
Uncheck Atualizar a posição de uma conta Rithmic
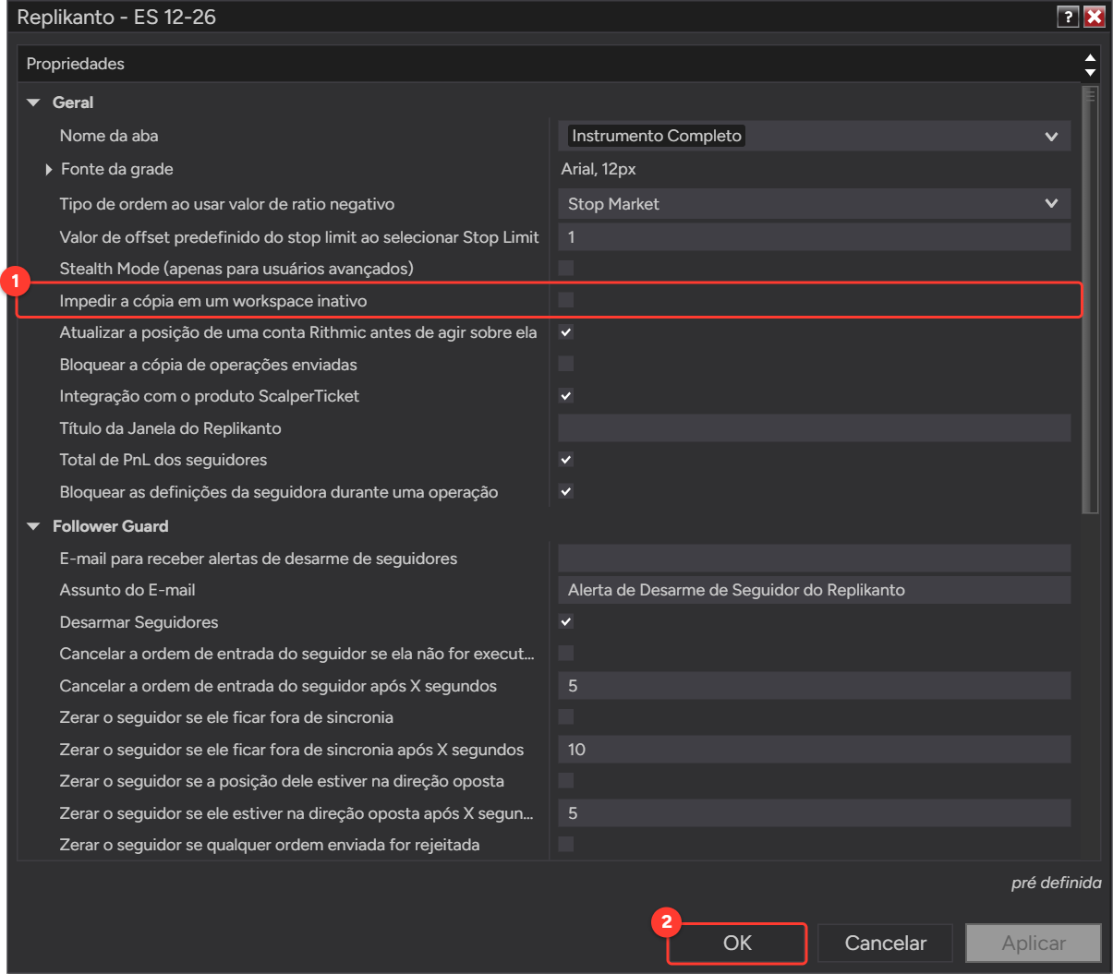[x=566, y=332]
